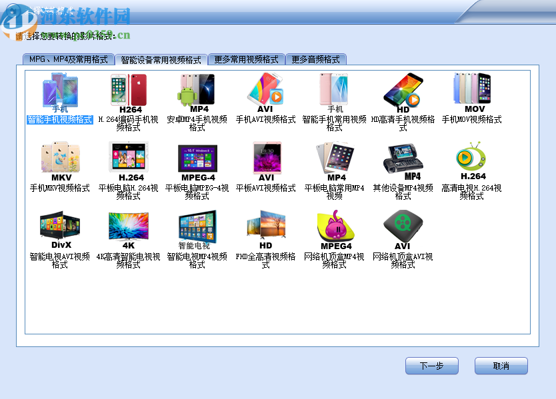Pick the tablet common MP4 iPad icon
The height and width of the screenshot is (399, 556).
coord(335,161)
